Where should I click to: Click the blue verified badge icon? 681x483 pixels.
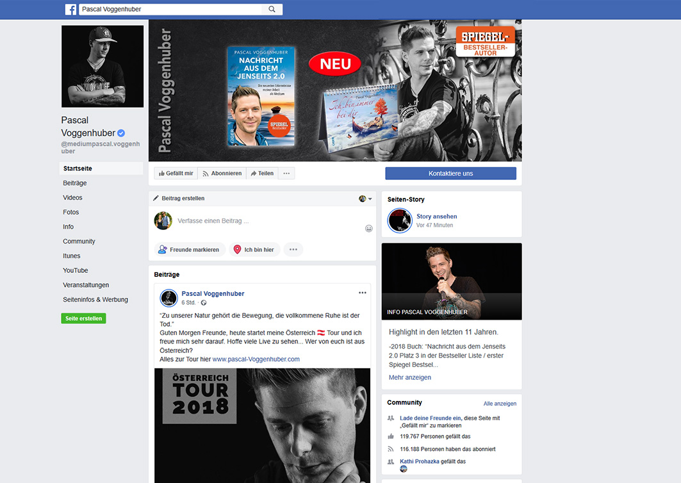pos(121,133)
